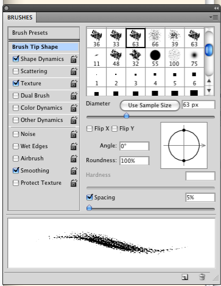Select the hard round 55 brush thumbnail
The width and height of the screenshot is (221, 286).
(155, 58)
